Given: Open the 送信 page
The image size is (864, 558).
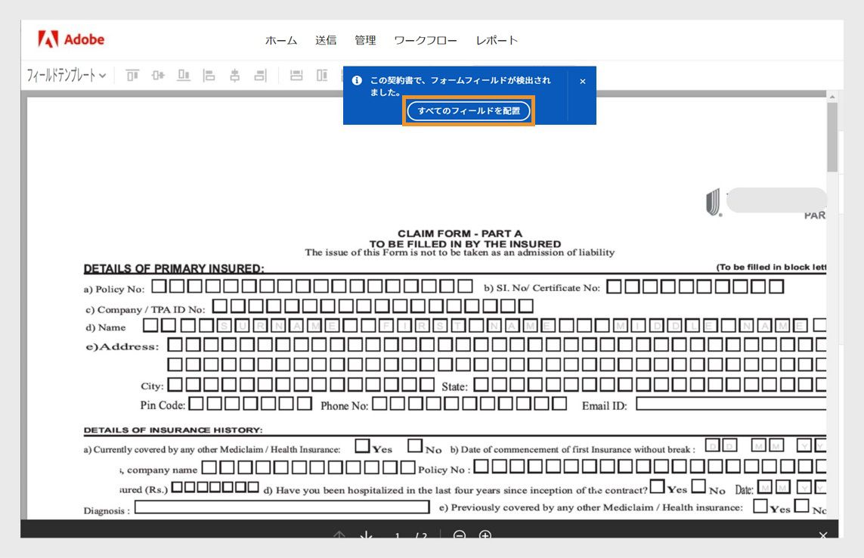Looking at the screenshot, I should [327, 41].
